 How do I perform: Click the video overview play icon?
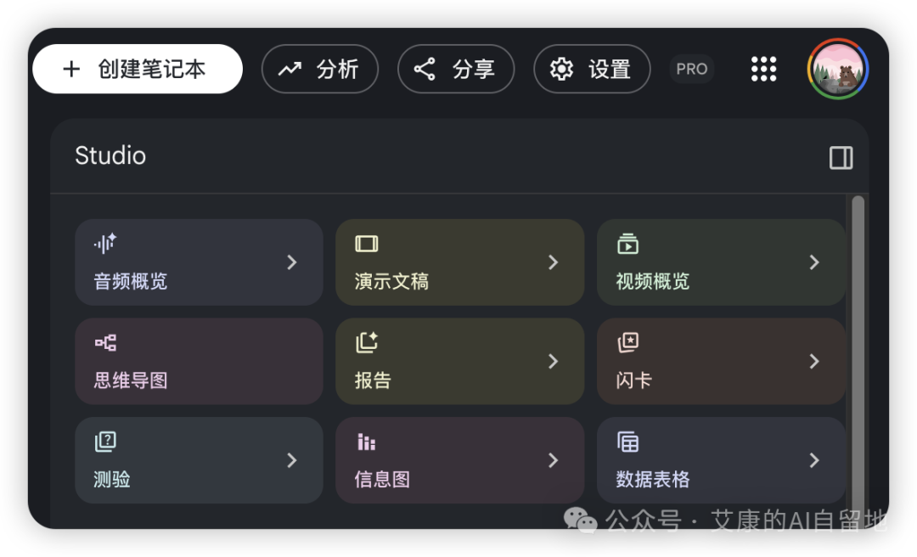tap(627, 244)
